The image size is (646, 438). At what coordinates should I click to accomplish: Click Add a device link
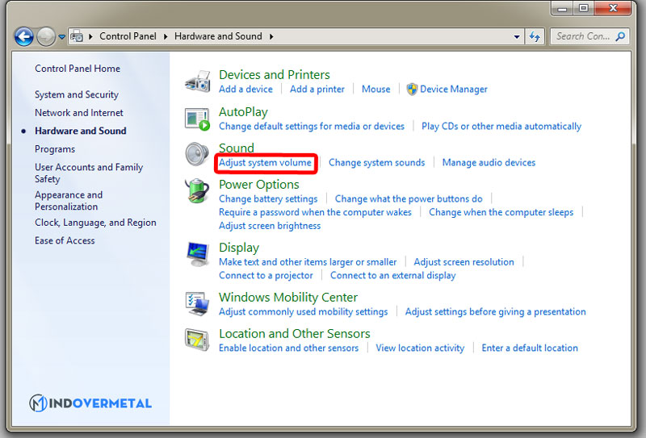click(x=245, y=89)
